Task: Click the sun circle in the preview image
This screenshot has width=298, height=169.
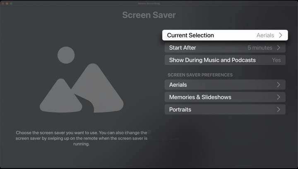Action: (66, 55)
